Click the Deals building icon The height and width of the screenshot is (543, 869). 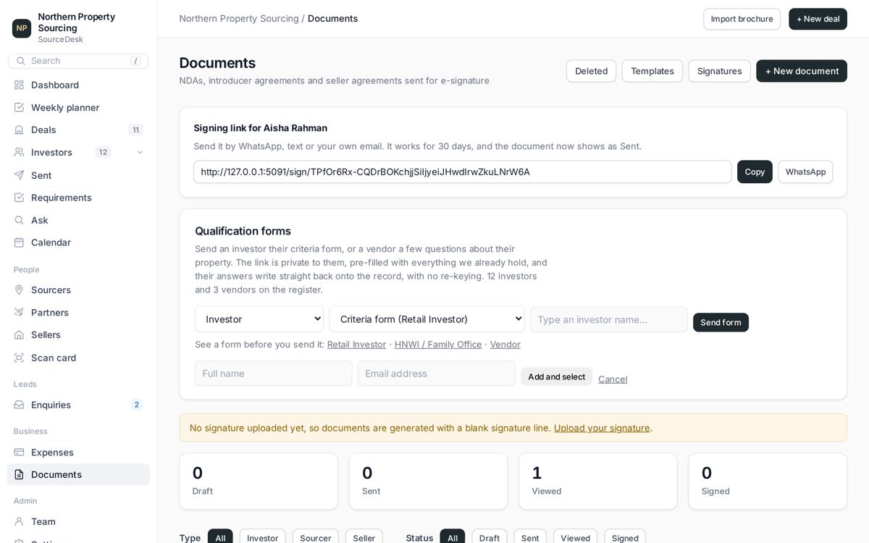pos(20,130)
